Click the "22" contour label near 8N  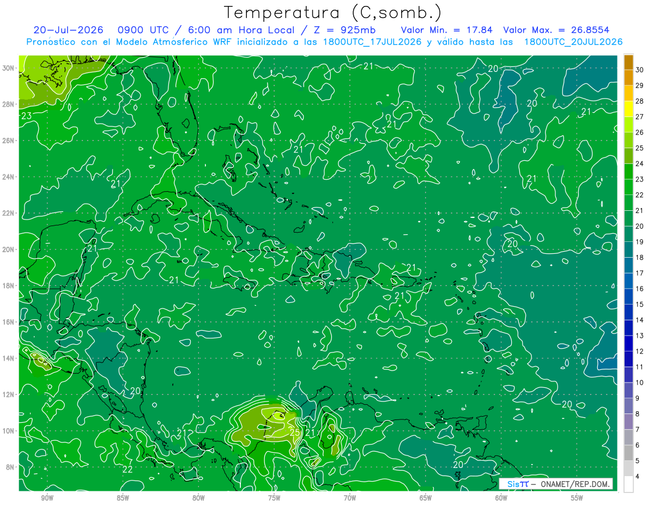pyautogui.click(x=127, y=469)
